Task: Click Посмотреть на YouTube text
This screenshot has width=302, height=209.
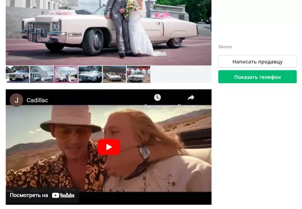Action: point(29,195)
